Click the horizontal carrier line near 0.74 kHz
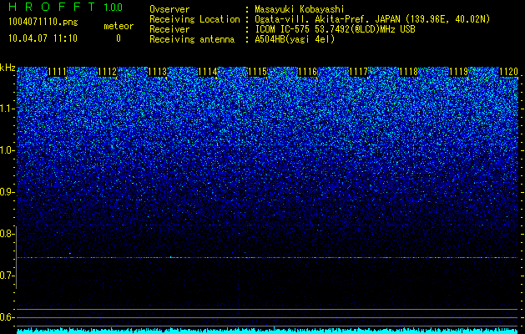The height and width of the screenshot is (334, 525). pos(268,258)
